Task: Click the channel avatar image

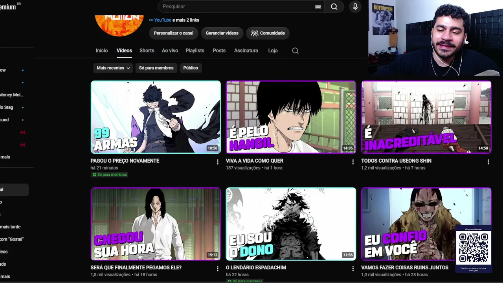Action: [119, 26]
